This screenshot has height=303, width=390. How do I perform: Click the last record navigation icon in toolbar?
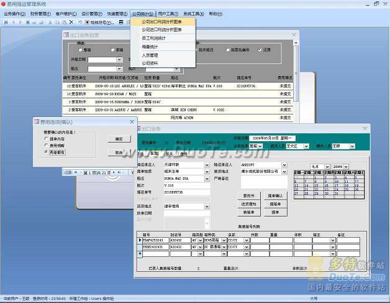(x=28, y=22)
